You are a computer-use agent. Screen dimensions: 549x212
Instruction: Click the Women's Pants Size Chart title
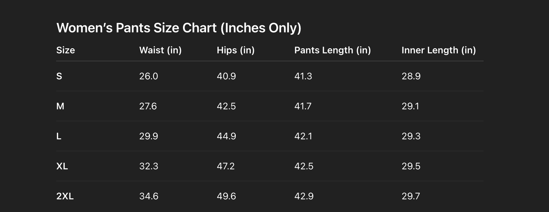[179, 28]
